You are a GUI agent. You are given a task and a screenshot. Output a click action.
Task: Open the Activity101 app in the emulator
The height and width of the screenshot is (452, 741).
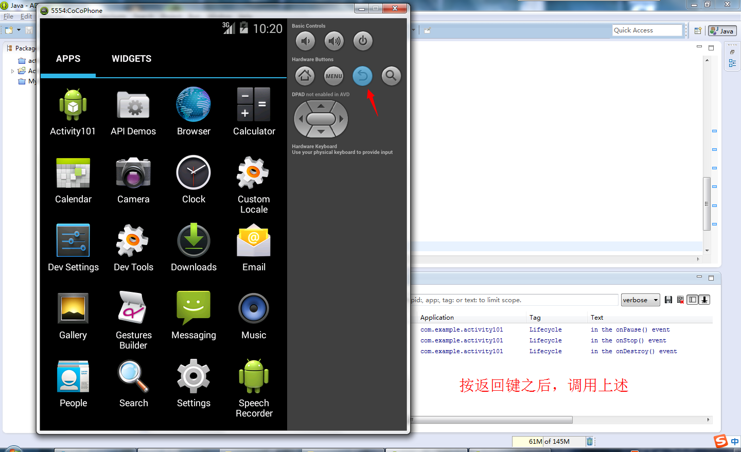pos(73,112)
